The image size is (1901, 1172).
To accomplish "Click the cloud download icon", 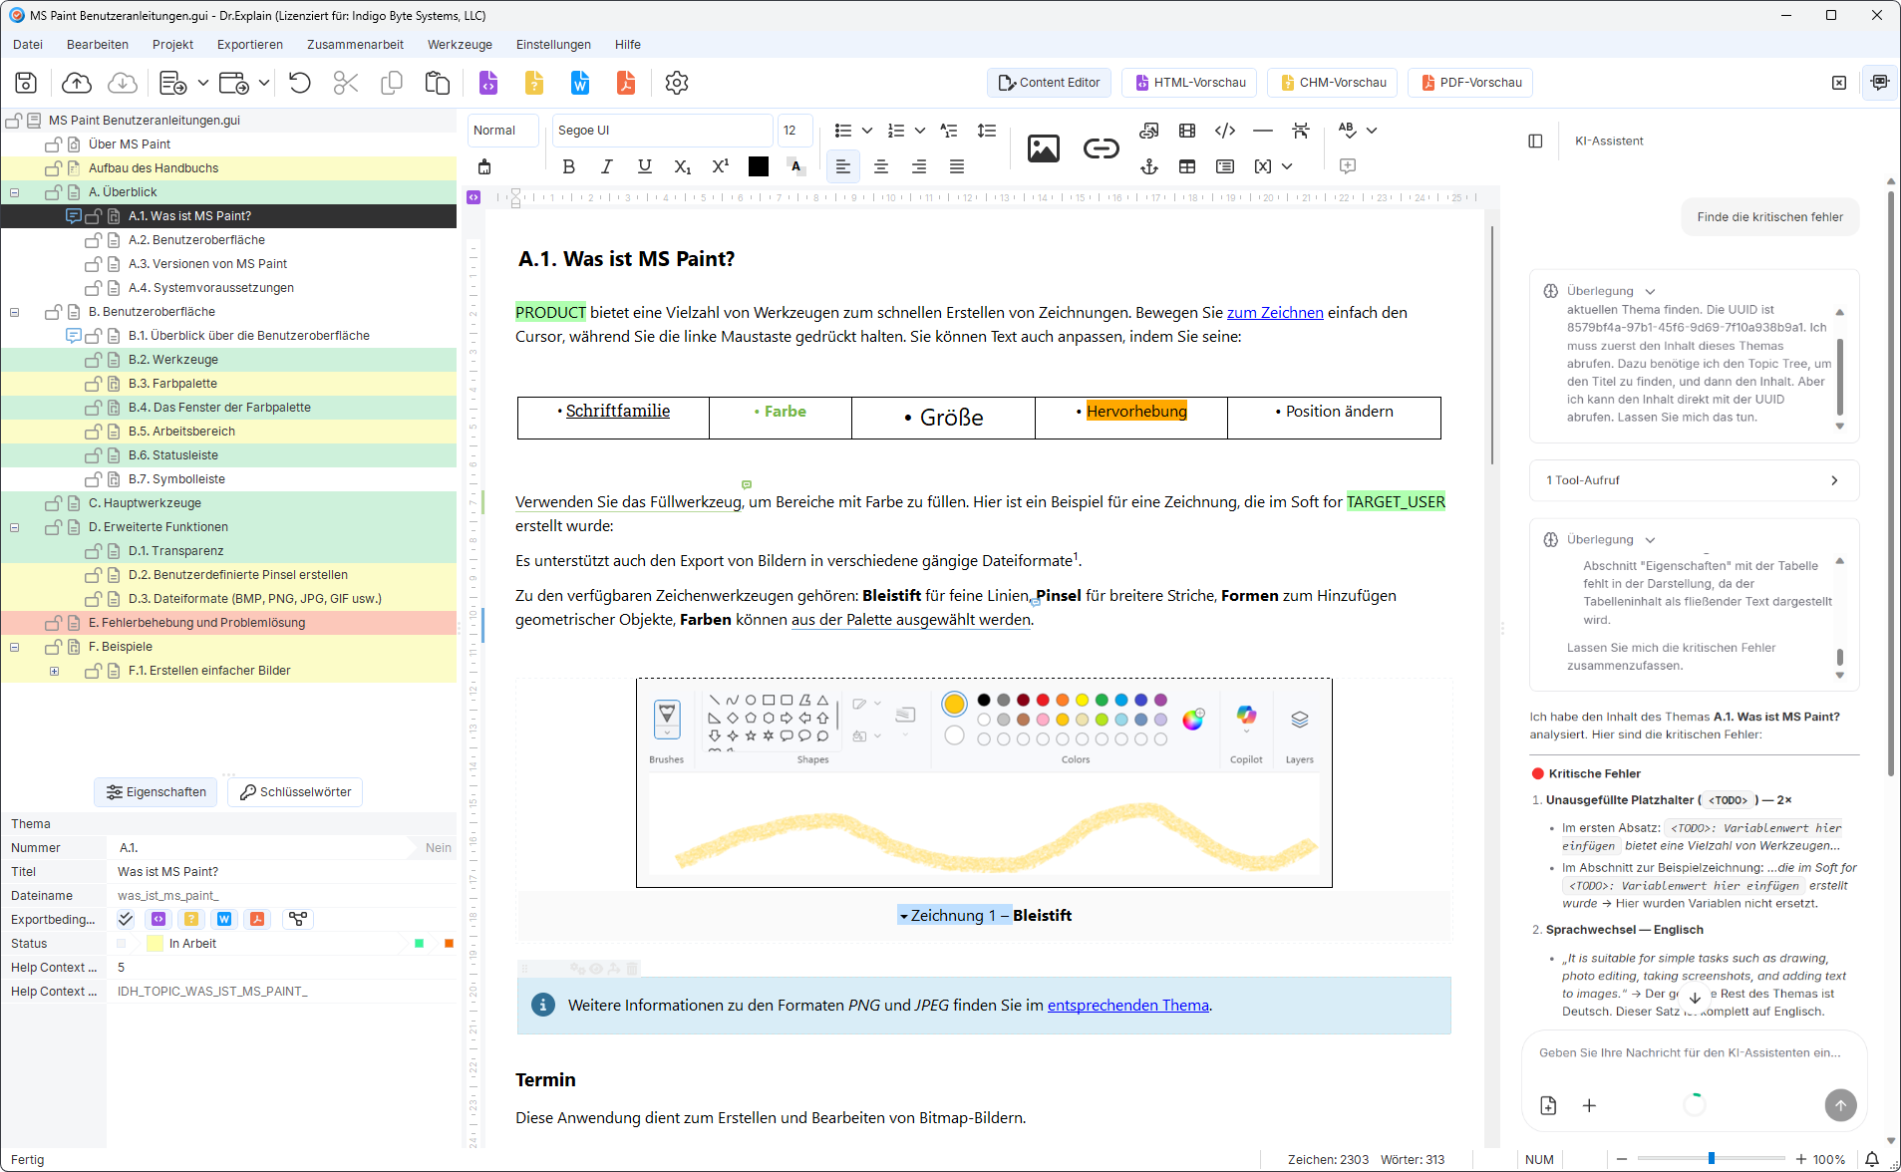I will pyautogui.click(x=123, y=83).
